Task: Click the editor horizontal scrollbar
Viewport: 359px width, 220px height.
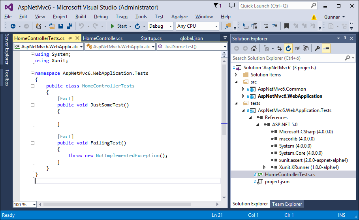Action: tap(117, 205)
